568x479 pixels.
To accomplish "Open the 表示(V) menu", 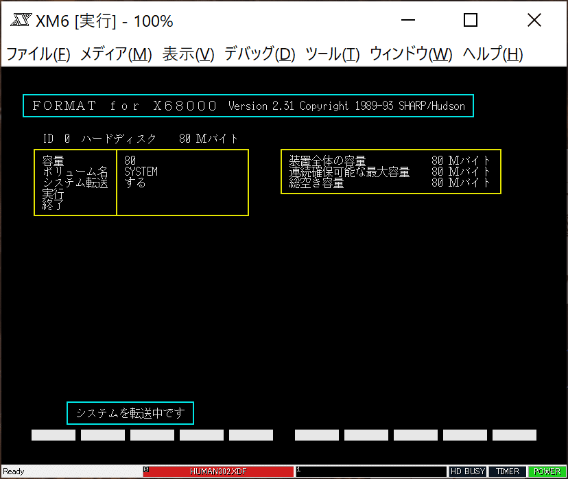I will (189, 54).
